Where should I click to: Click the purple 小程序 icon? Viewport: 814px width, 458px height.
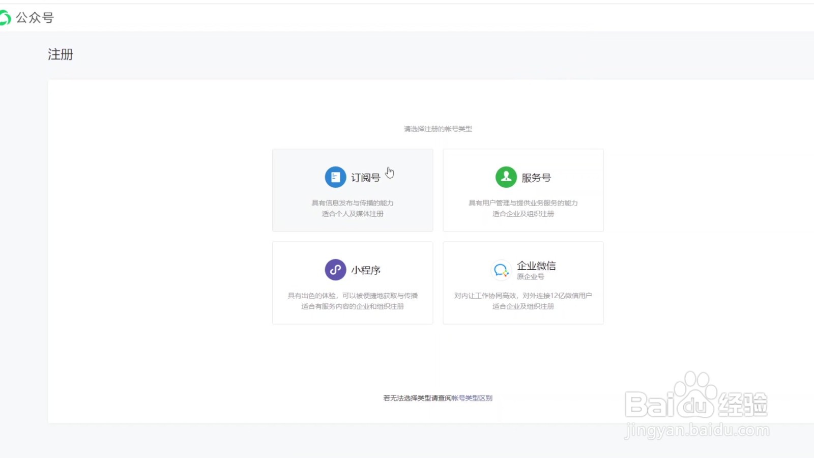pos(335,270)
